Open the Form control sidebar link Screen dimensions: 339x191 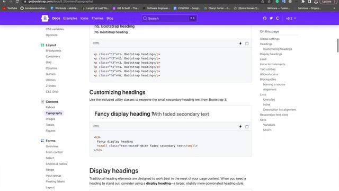[54, 152]
